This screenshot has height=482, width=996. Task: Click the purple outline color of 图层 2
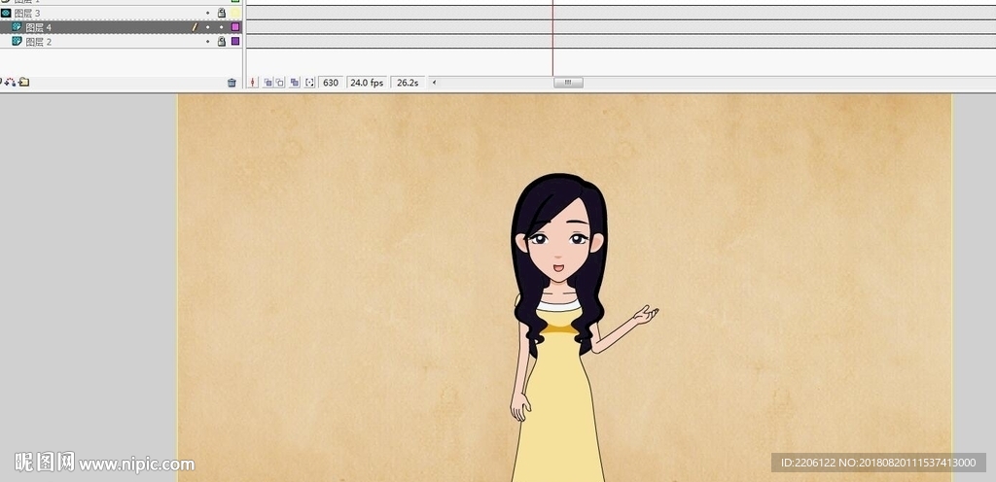point(235,41)
